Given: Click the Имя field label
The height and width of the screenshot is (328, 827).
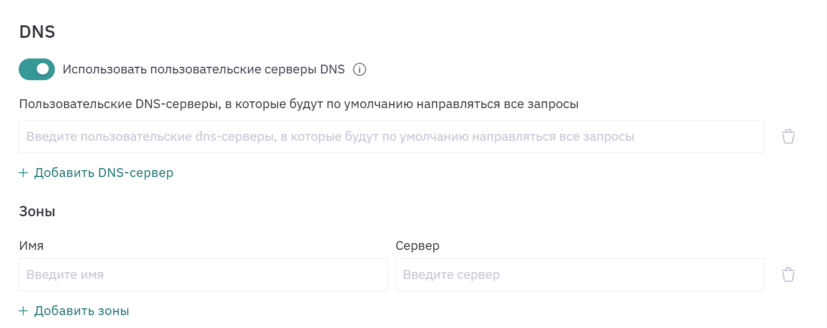Looking at the screenshot, I should tap(31, 246).
